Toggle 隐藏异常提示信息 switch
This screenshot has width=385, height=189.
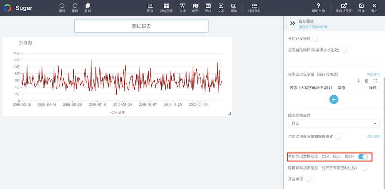[x=366, y=168]
